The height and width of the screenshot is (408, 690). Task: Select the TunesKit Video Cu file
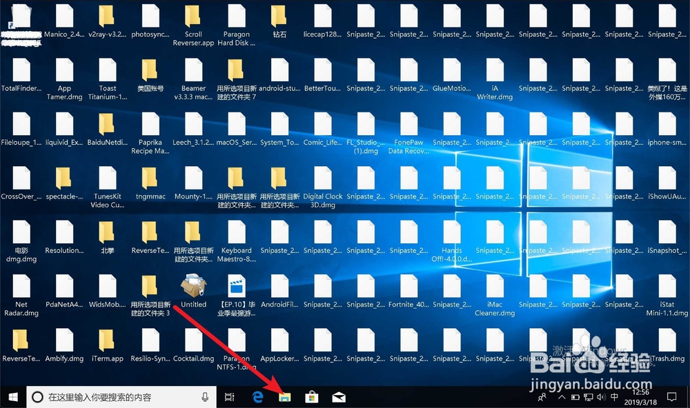(x=108, y=187)
